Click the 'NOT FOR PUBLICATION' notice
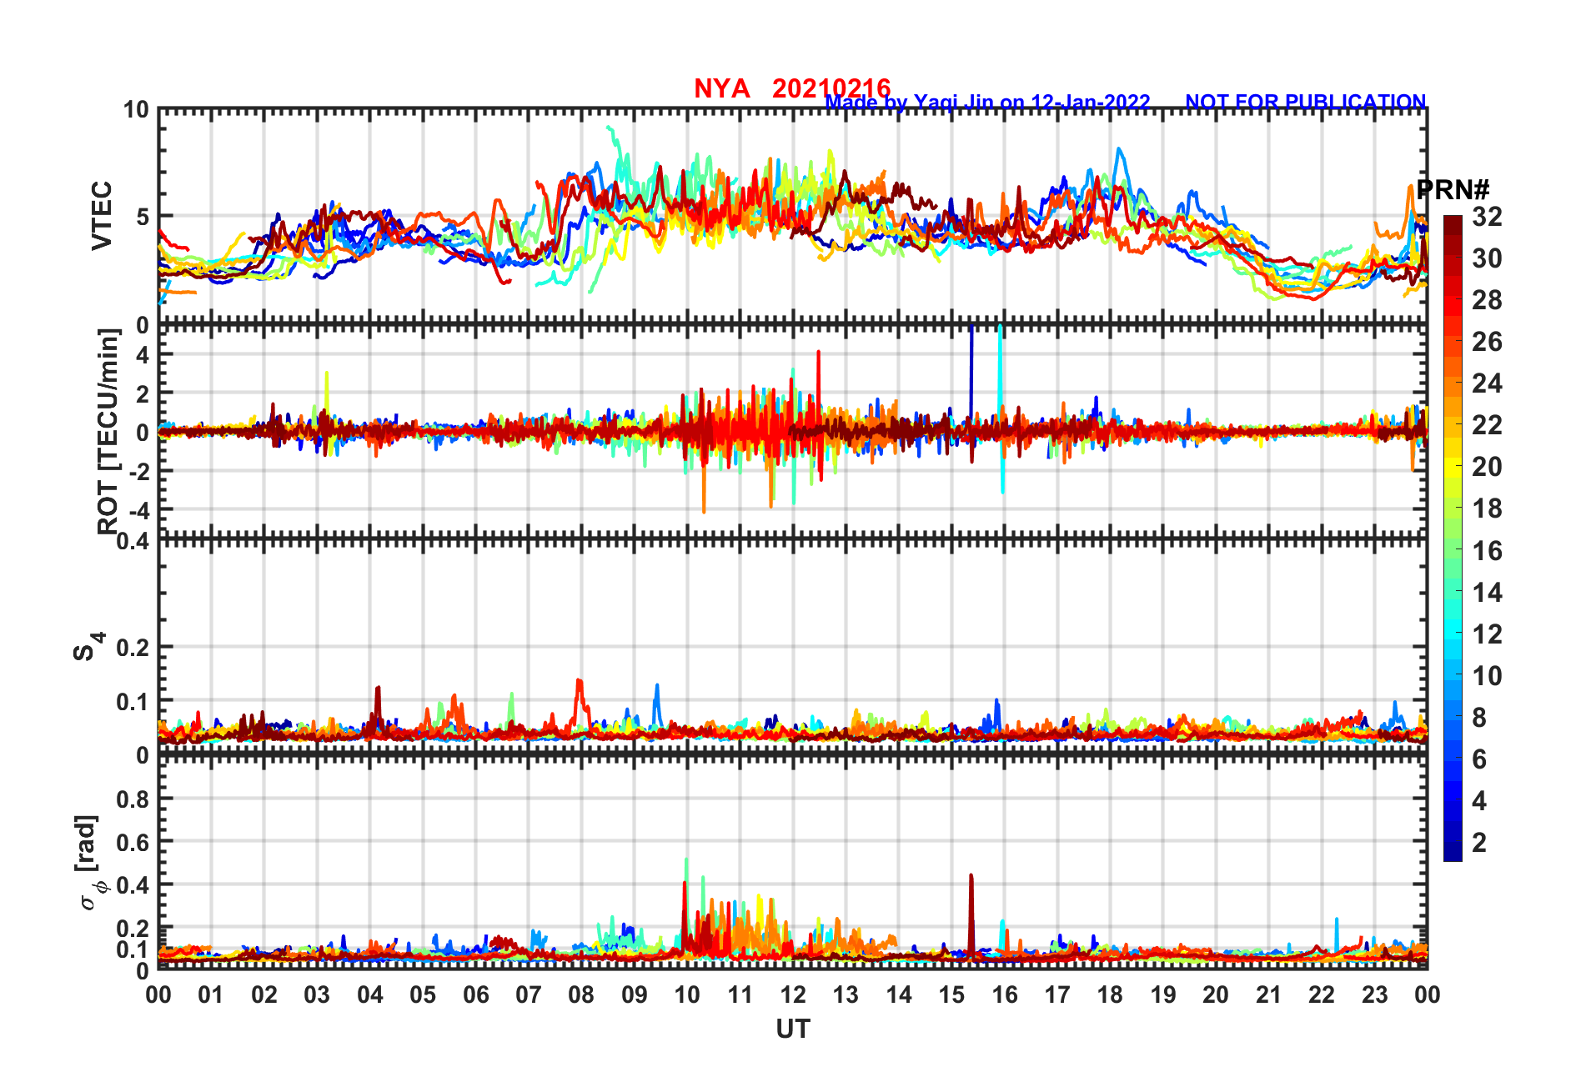This screenshot has width=1586, height=1077. [1306, 102]
